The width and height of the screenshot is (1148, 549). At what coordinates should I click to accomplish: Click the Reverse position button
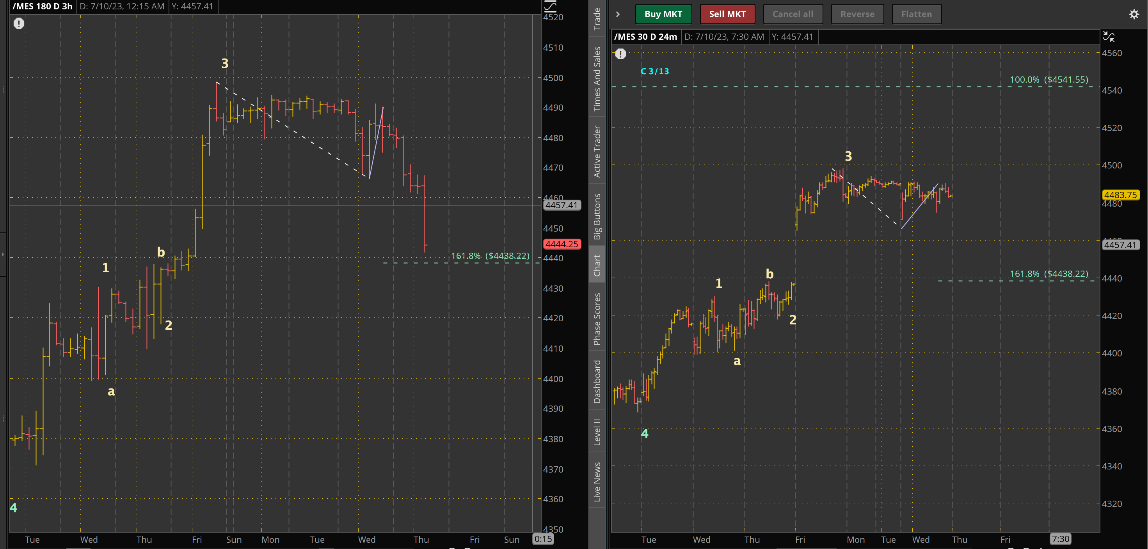tap(857, 14)
